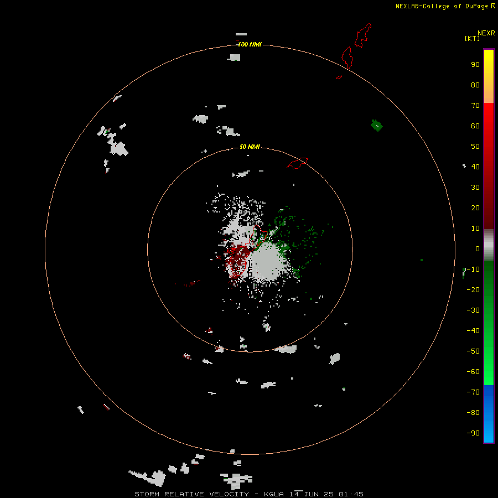Click the STORM RELATIVE VELOCITY product title
This screenshot has width=498, height=498.
(x=191, y=494)
